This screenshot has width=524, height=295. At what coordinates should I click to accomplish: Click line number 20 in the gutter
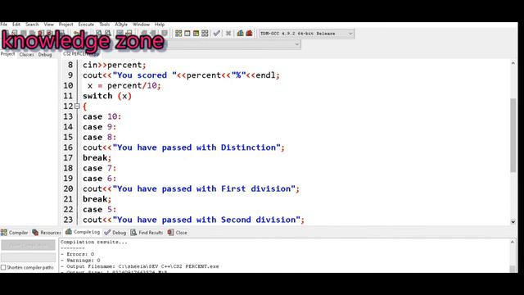click(68, 188)
